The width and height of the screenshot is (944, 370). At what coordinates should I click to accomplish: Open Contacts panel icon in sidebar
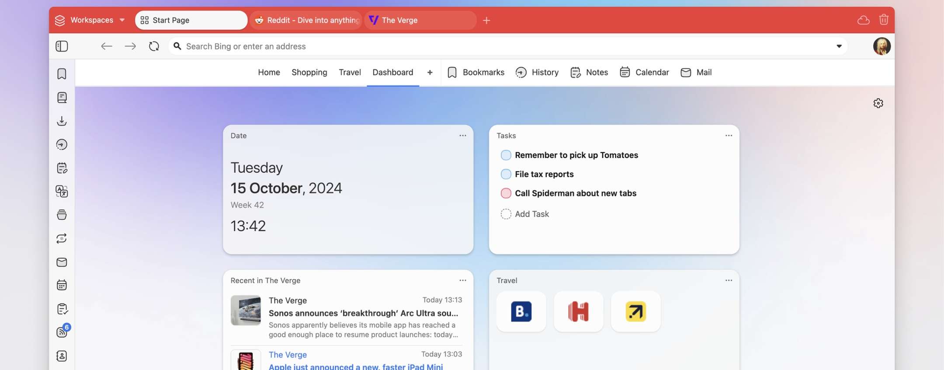pyautogui.click(x=62, y=356)
